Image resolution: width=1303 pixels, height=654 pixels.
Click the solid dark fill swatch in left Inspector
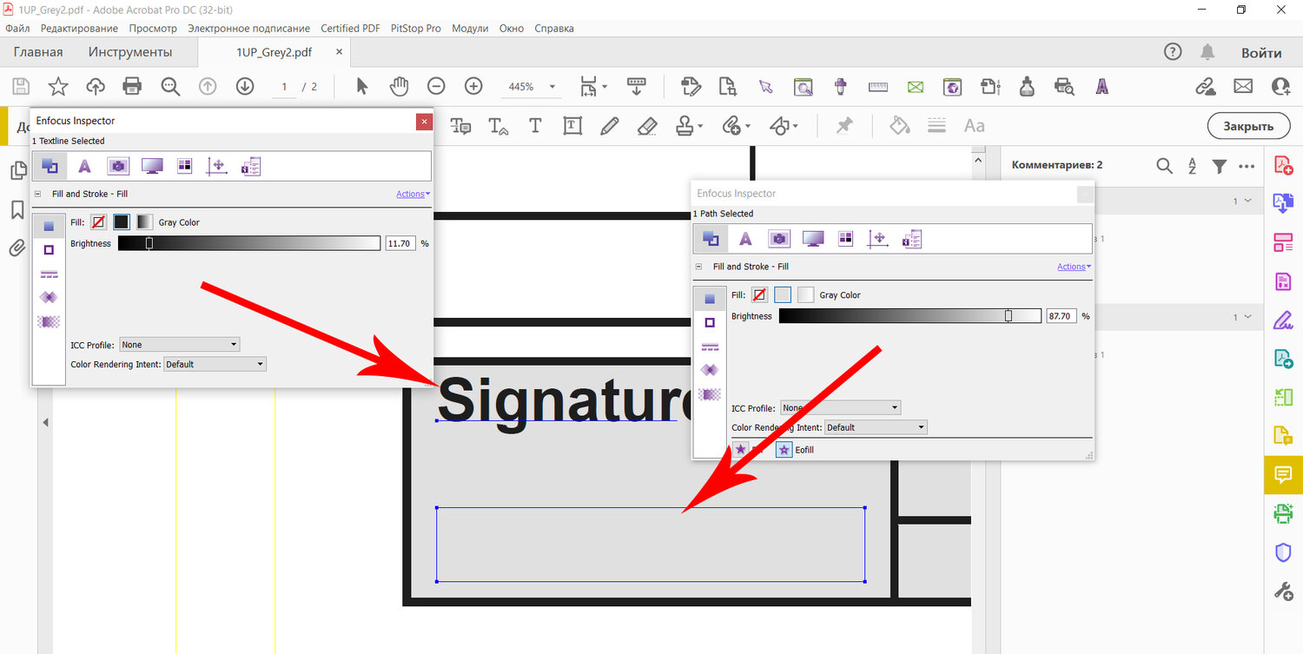pos(122,222)
